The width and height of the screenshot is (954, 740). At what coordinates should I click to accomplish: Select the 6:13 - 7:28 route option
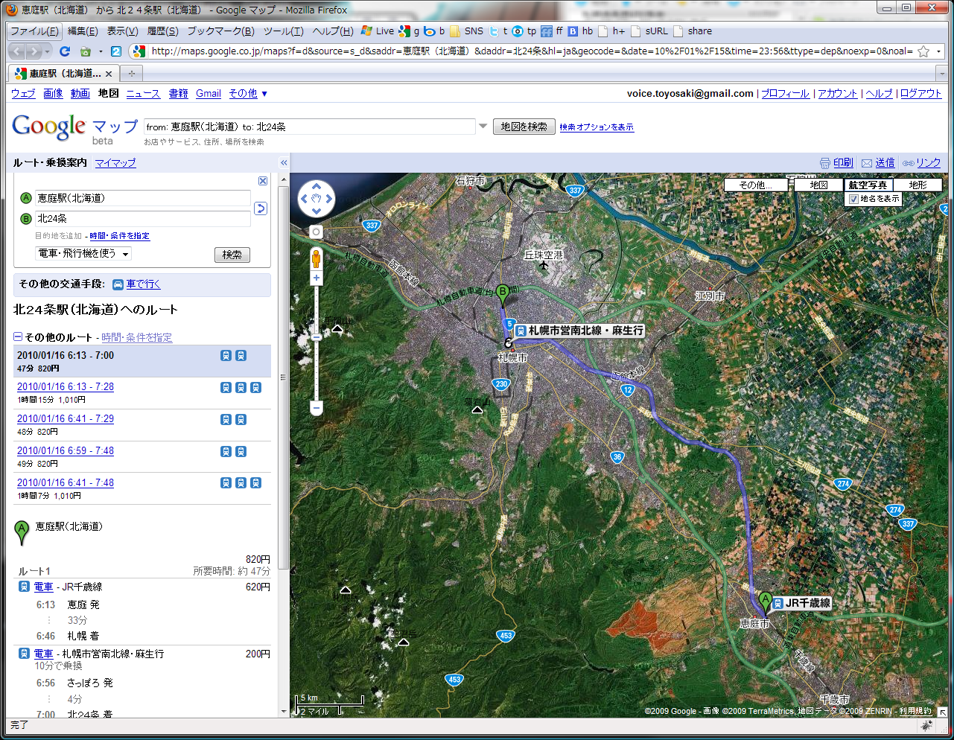[x=66, y=387]
